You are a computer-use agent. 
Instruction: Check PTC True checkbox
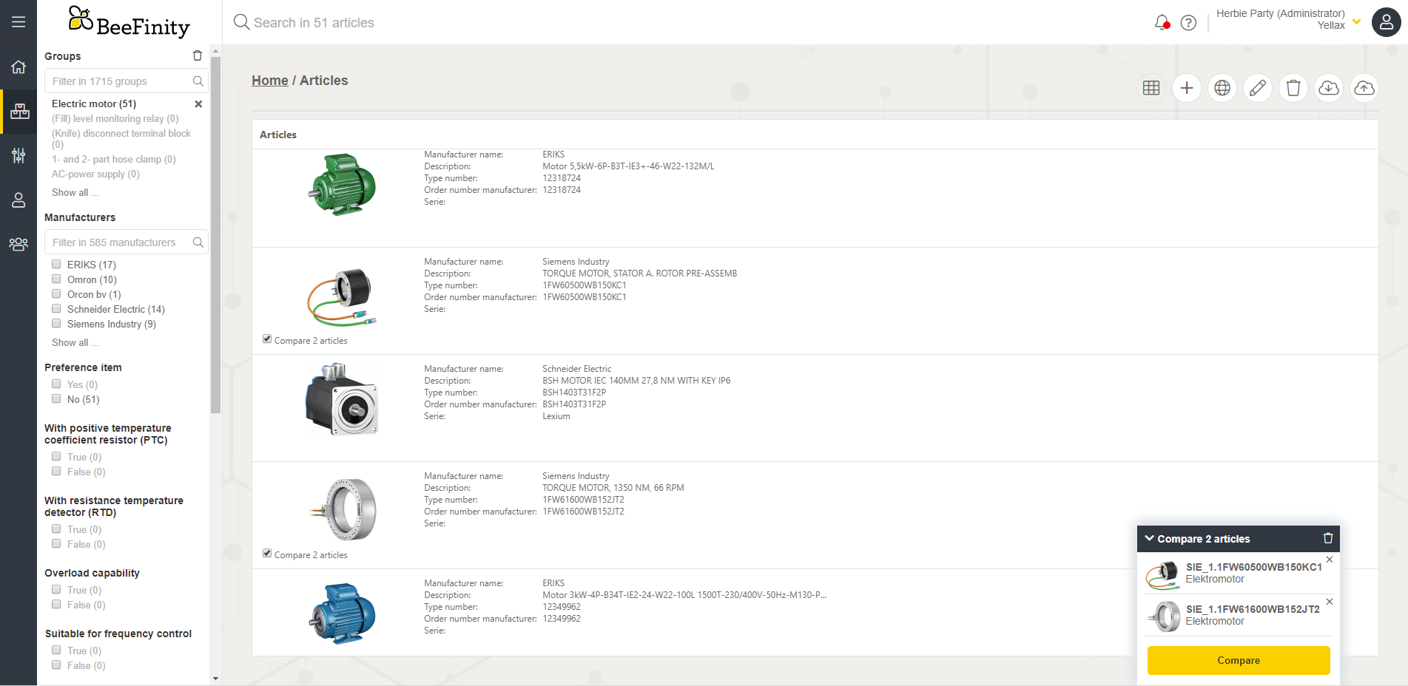56,456
